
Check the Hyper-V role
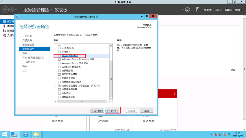point(59,52)
